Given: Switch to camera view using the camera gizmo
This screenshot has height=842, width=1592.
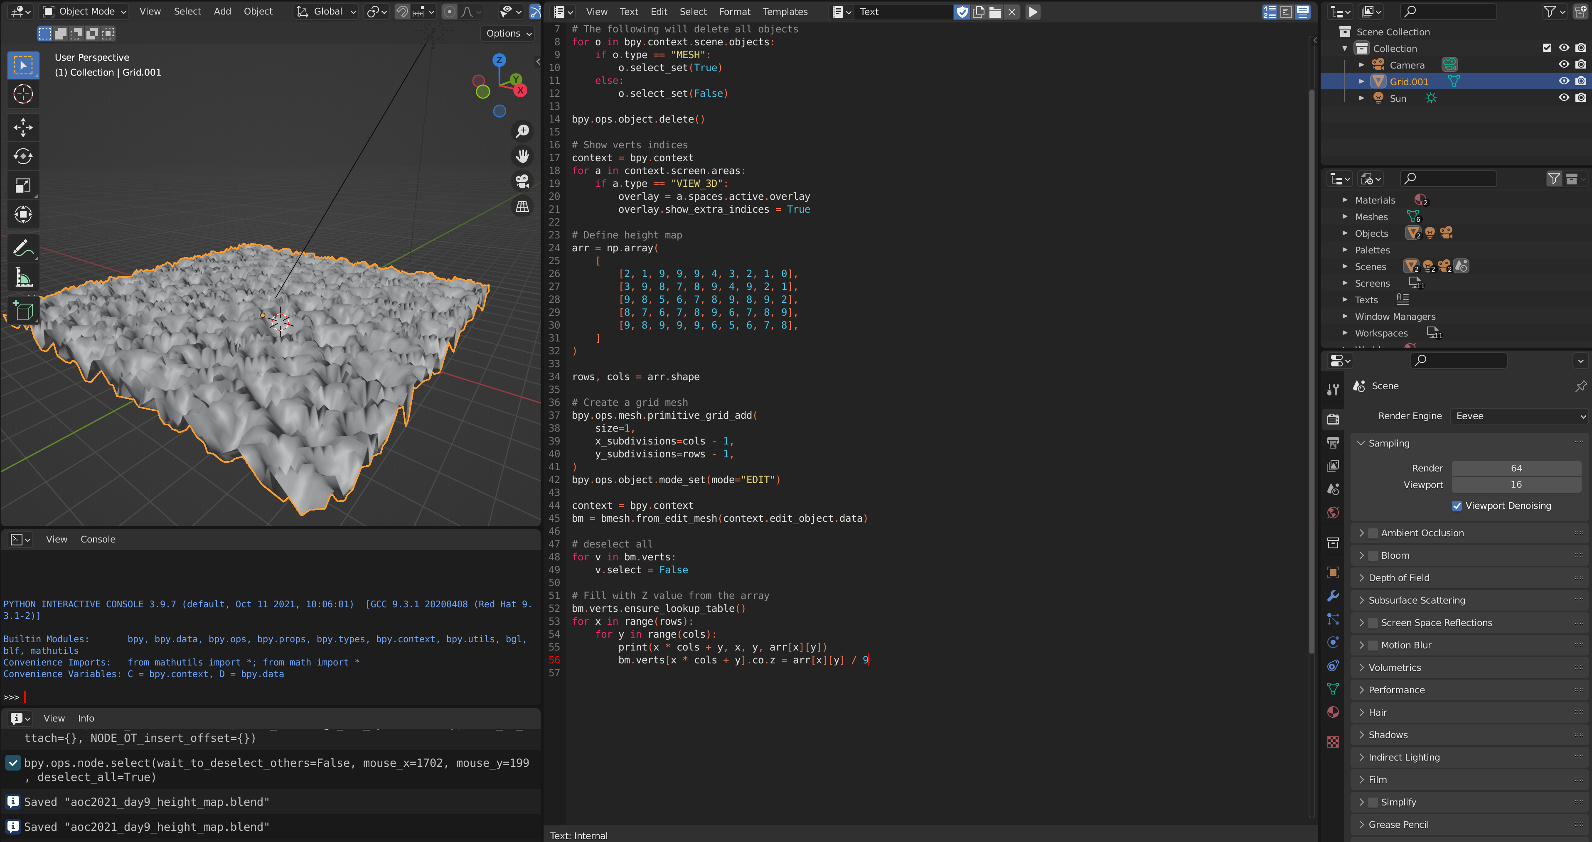Looking at the screenshot, I should pos(522,180).
